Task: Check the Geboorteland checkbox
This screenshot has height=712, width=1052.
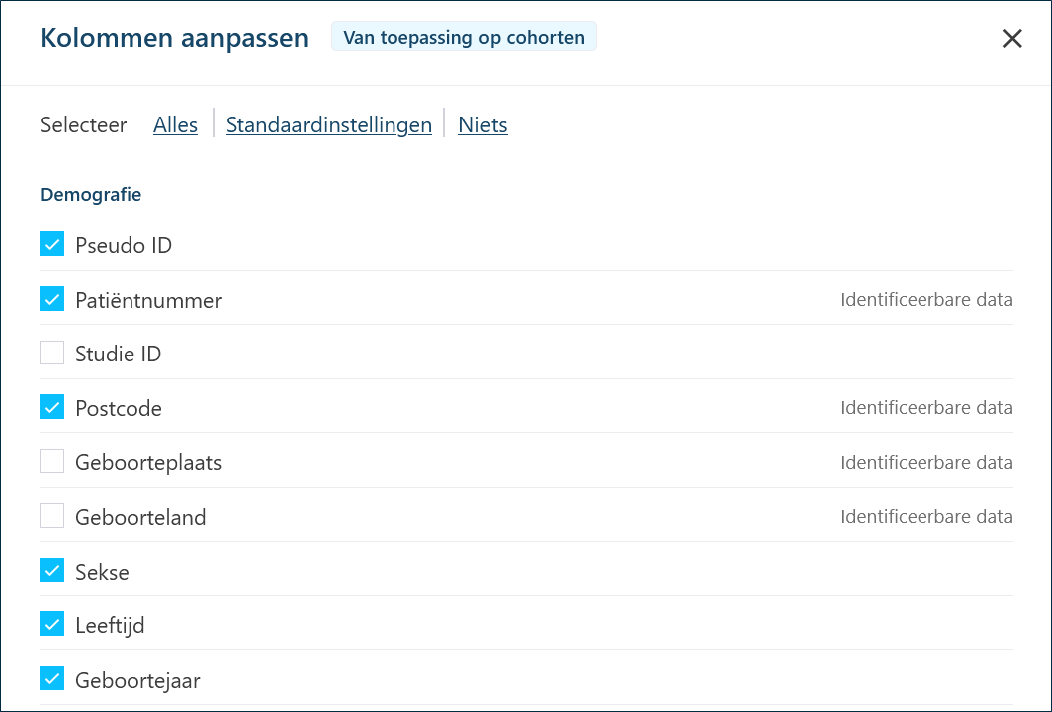Action: point(52,516)
